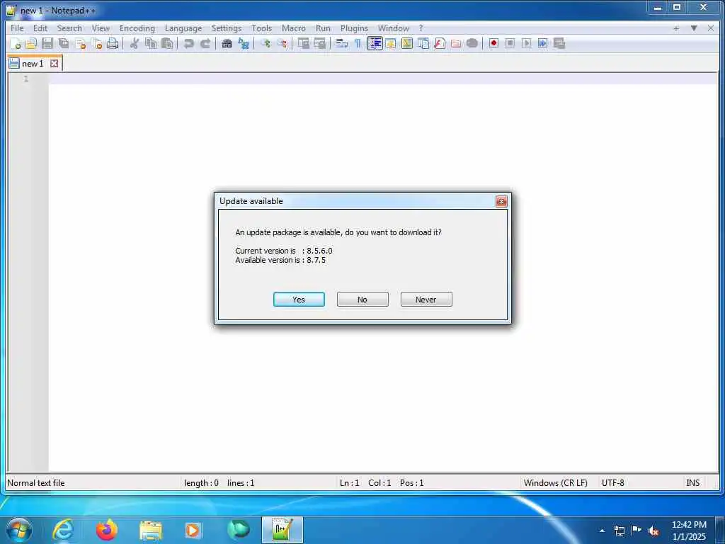Click the Print toolbar icon
This screenshot has height=544, width=725.
113,43
